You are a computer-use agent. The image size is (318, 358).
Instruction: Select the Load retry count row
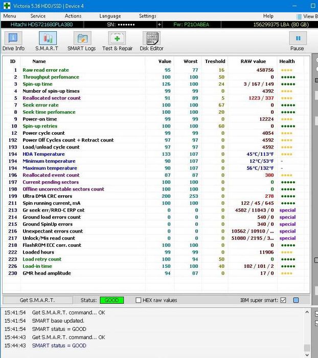click(156, 259)
